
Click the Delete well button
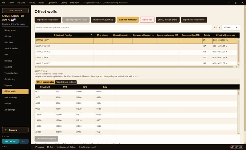147,20
